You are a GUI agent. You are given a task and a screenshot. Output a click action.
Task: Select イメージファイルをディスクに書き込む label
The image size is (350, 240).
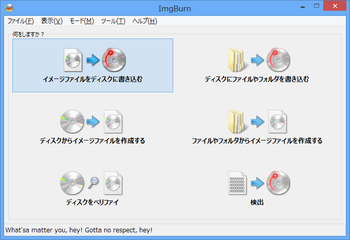pos(93,79)
